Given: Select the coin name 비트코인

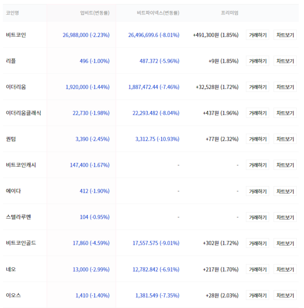Looking at the screenshot, I should pyautogui.click(x=16, y=35).
